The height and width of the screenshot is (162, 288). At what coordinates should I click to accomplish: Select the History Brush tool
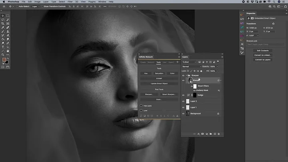pos(3,35)
